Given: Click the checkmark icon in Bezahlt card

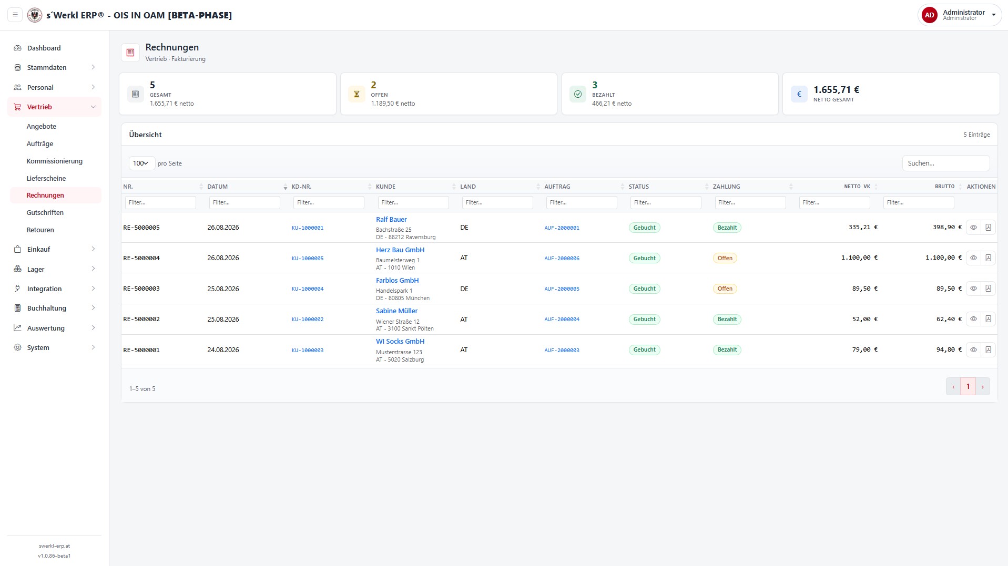Looking at the screenshot, I should [x=578, y=94].
